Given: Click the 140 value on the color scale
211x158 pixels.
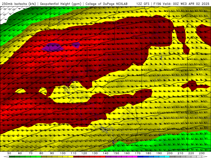Looking at the screenshot, I should click(x=105, y=153).
